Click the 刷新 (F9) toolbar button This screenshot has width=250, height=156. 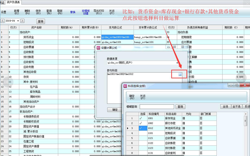[60, 12]
